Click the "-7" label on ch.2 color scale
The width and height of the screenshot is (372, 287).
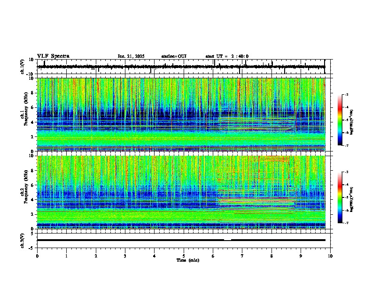pyautogui.click(x=346, y=223)
